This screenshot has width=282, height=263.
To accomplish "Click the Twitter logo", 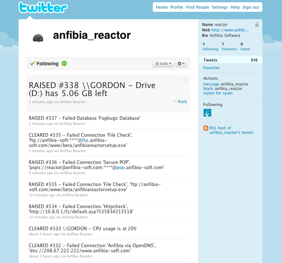I will (43, 8).
